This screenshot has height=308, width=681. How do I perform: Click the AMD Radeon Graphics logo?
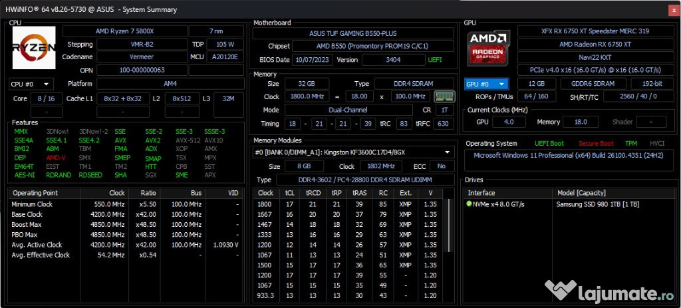tap(489, 48)
